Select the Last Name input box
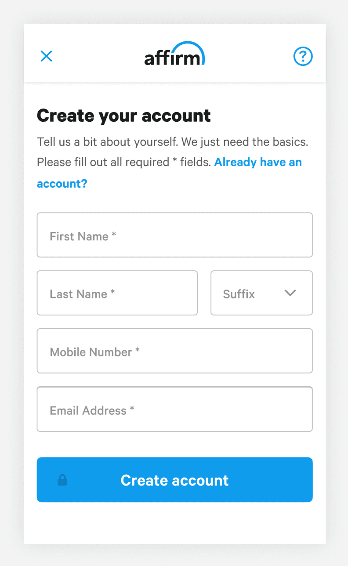Image resolution: width=348 pixels, height=566 pixels. [x=117, y=293]
